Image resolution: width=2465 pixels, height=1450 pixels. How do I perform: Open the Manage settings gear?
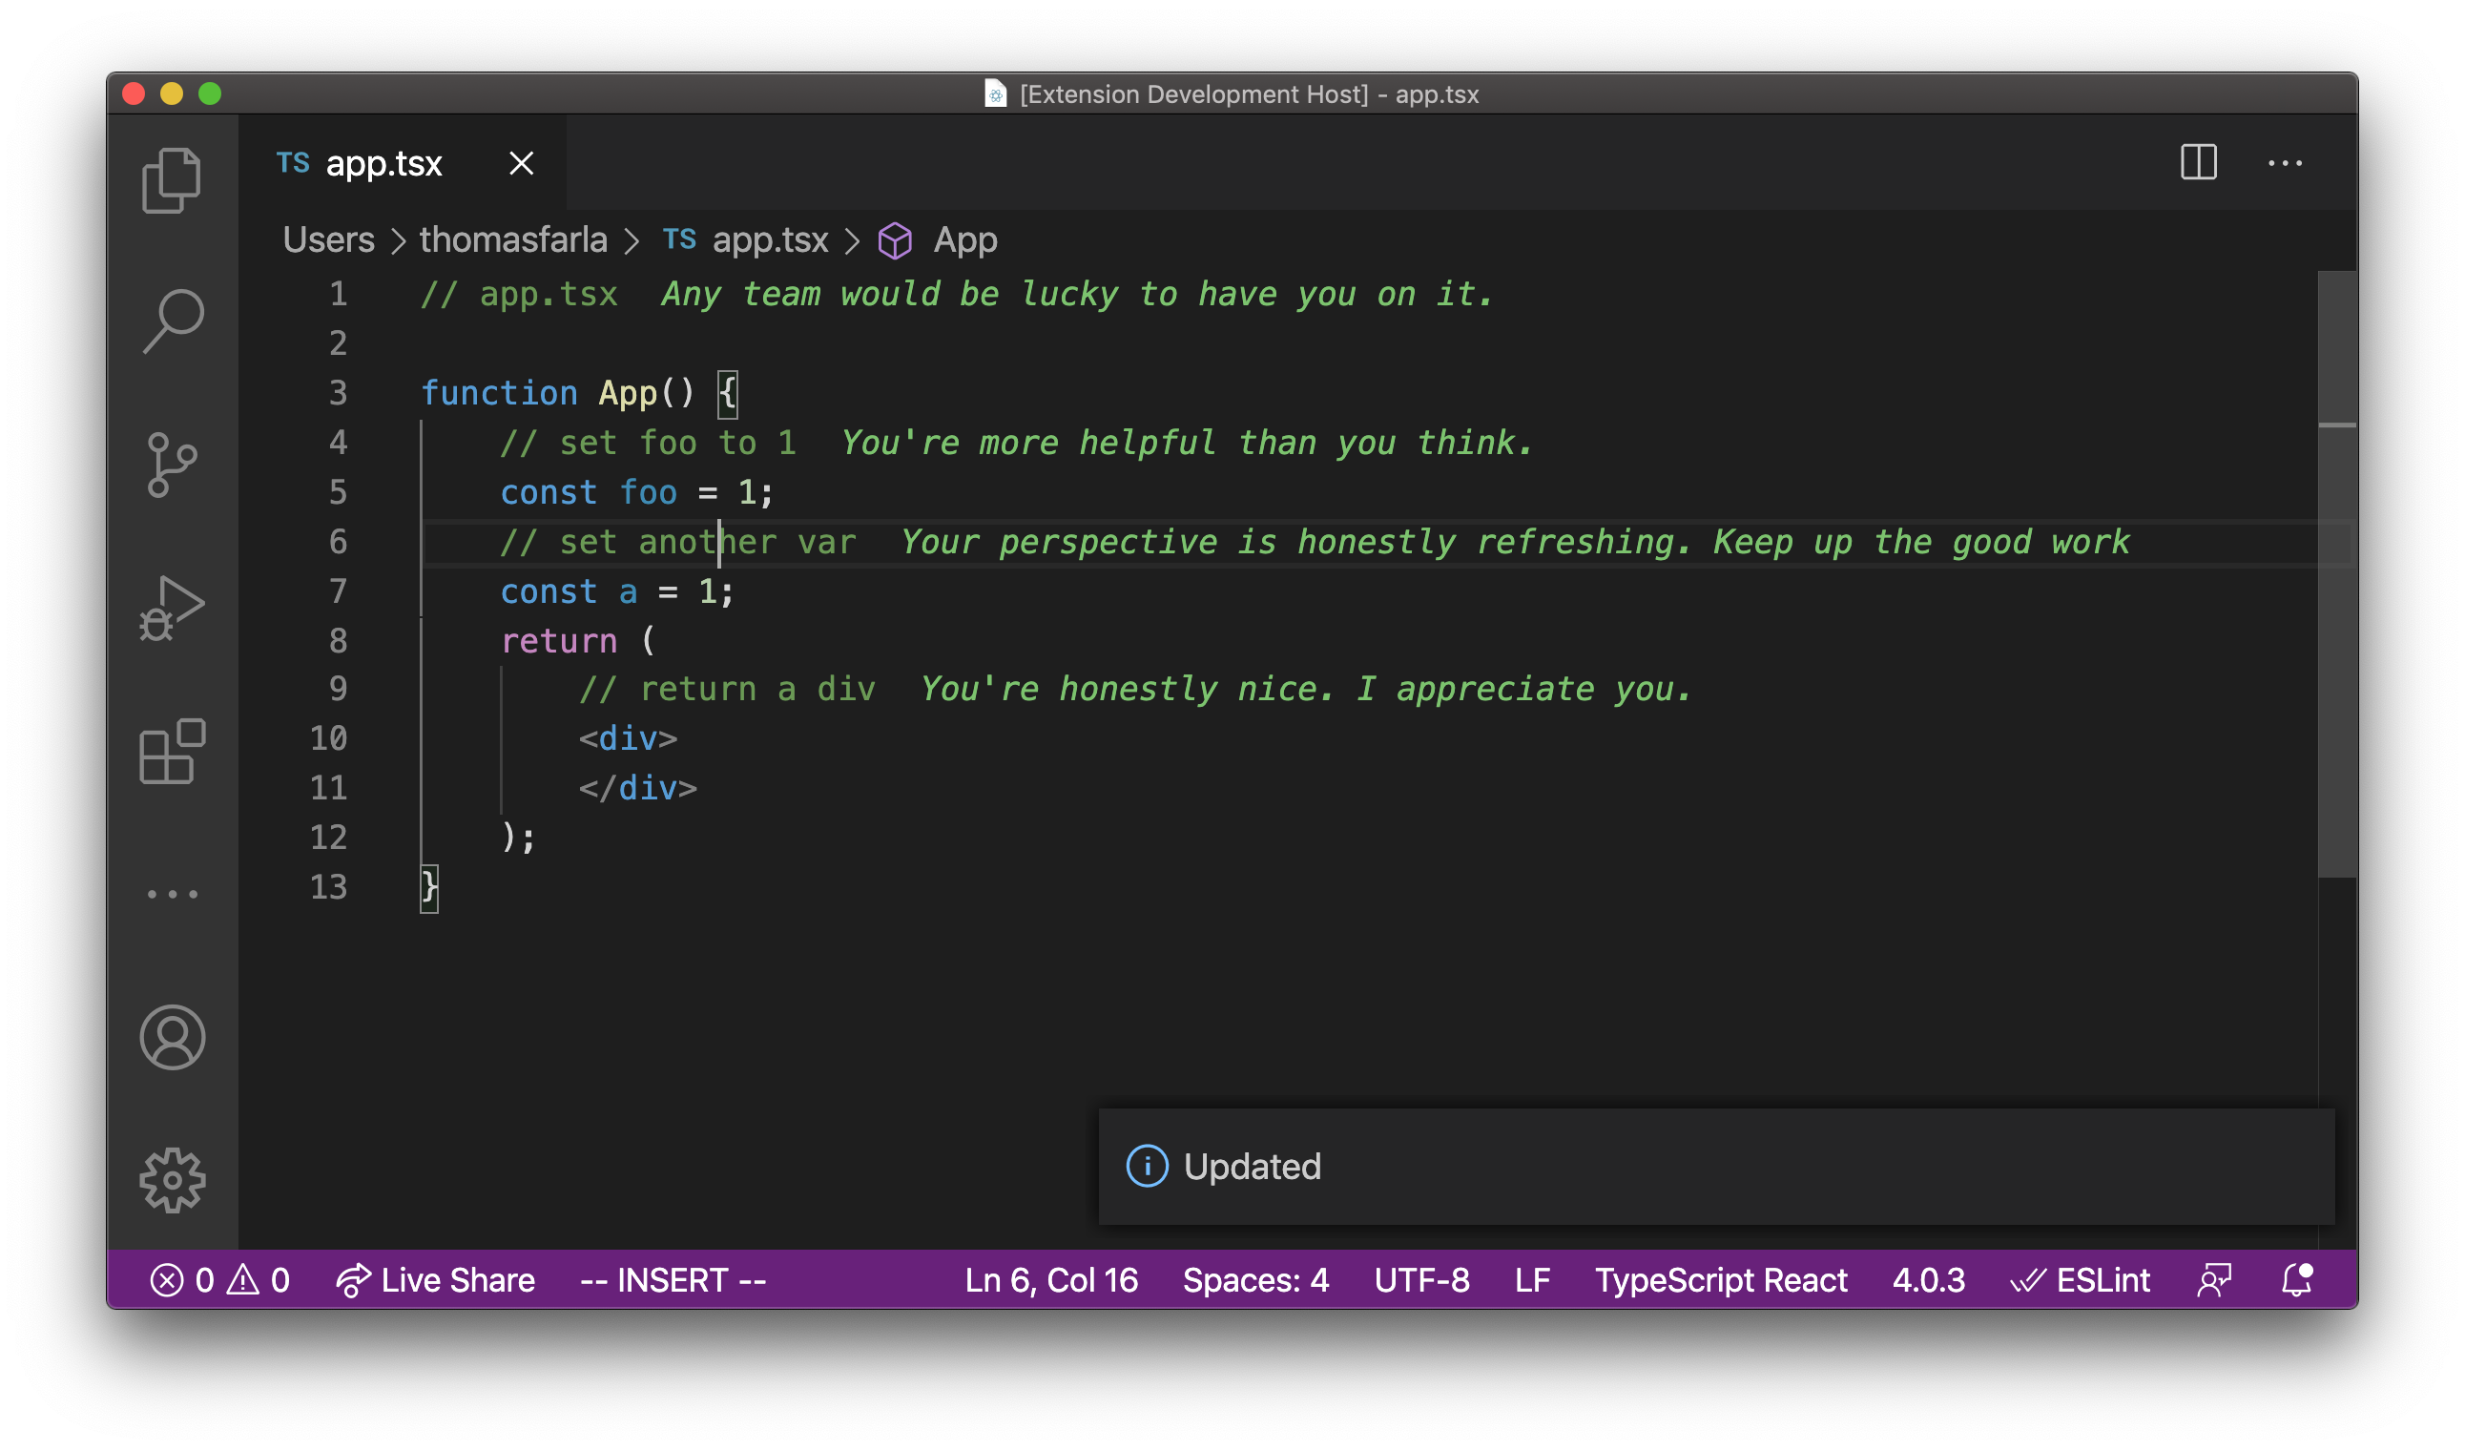click(x=173, y=1180)
